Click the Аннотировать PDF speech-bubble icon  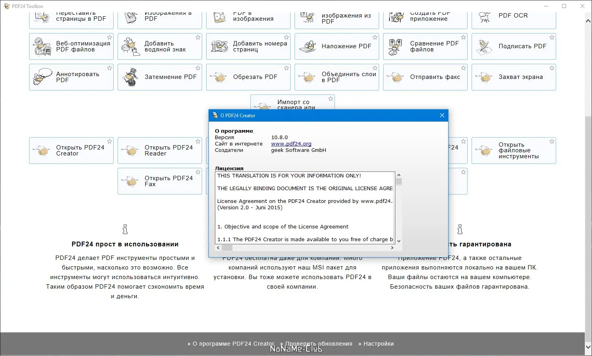(x=43, y=77)
